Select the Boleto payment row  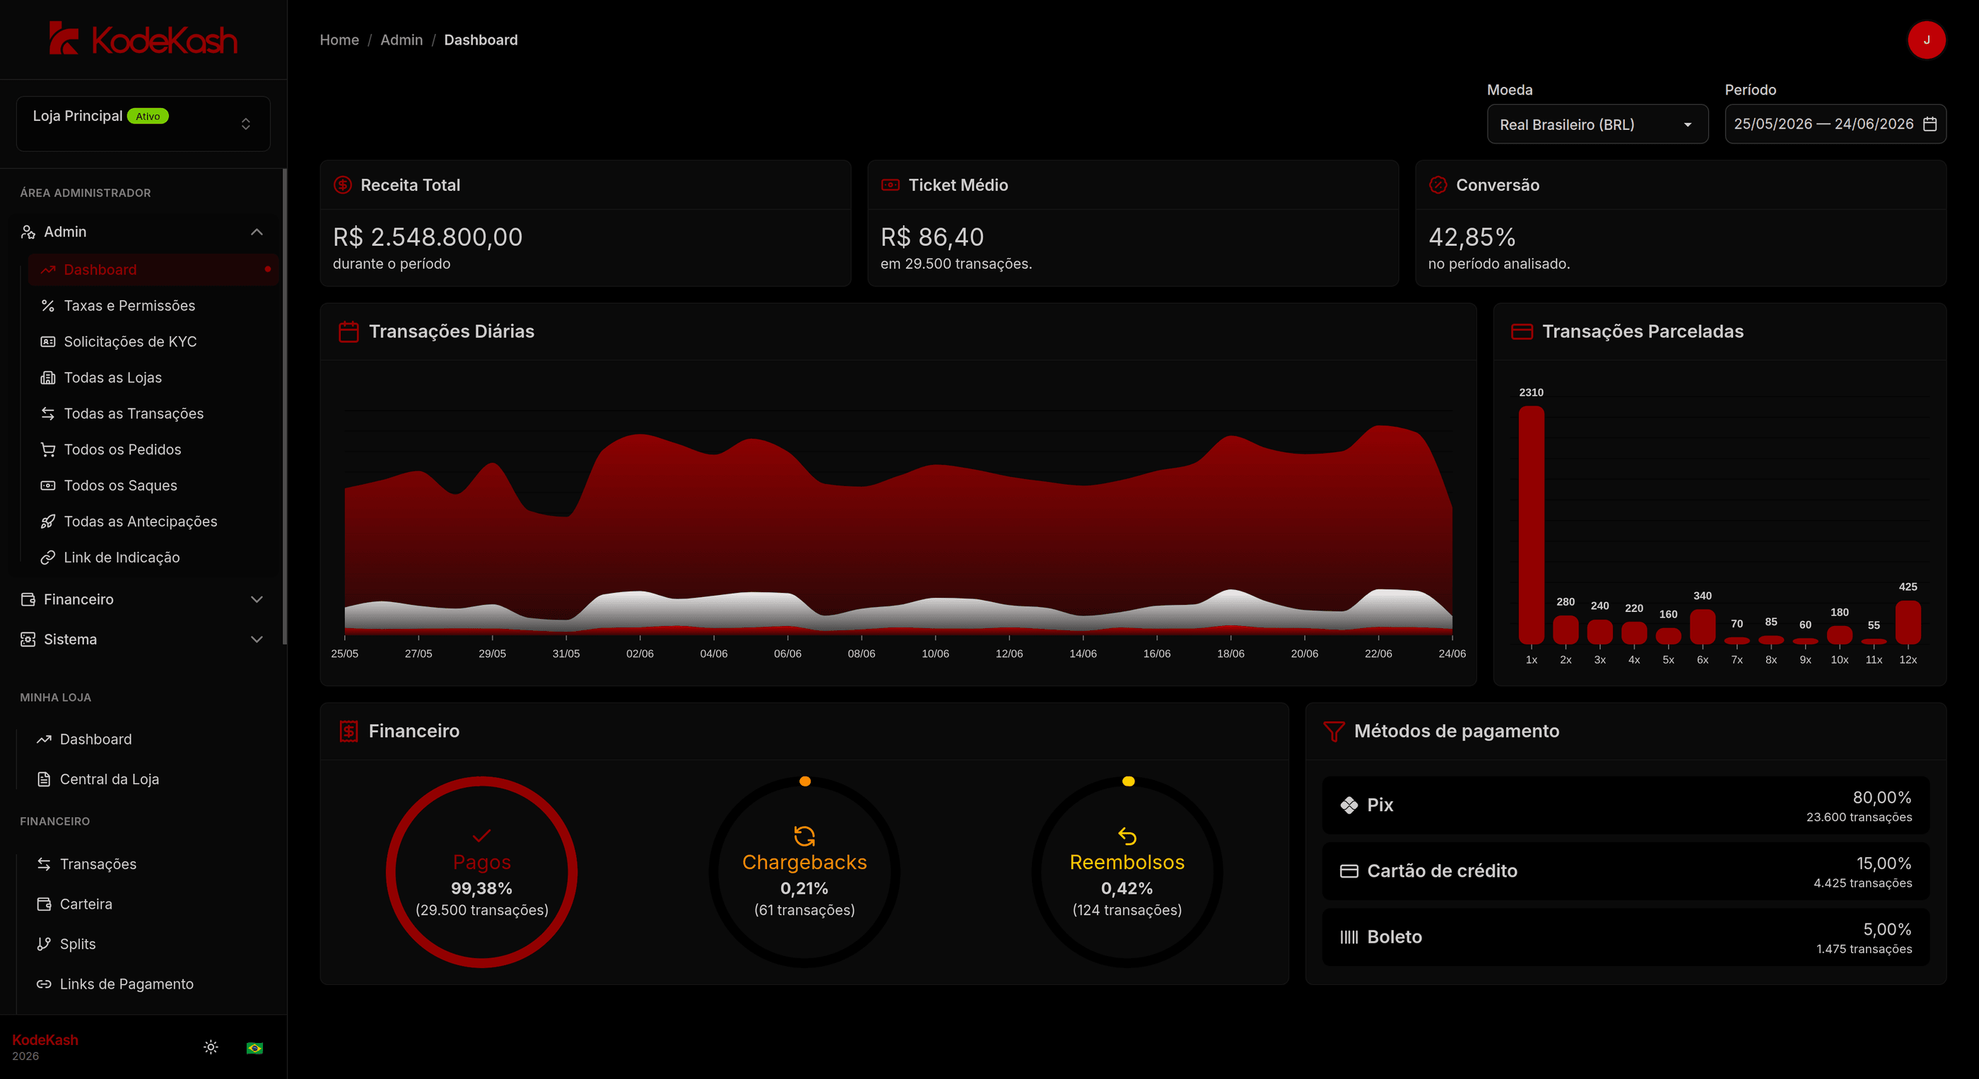(x=1626, y=937)
